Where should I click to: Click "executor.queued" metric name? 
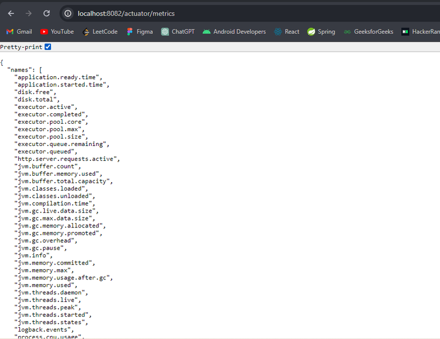[x=44, y=152]
